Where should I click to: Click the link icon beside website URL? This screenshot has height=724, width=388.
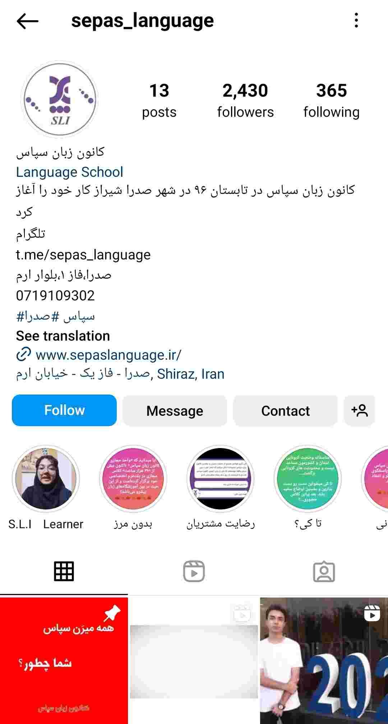[24, 355]
